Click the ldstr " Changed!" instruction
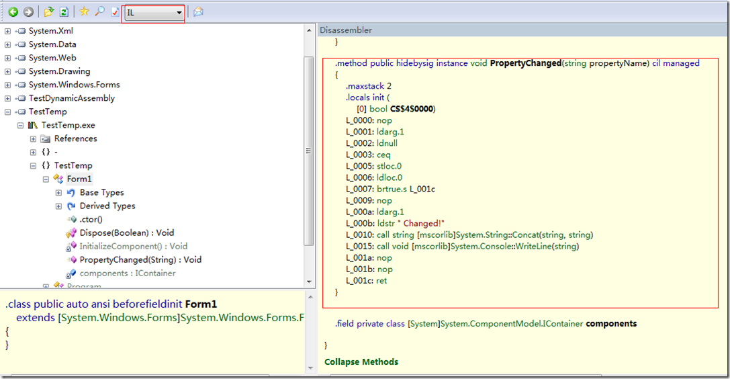Viewport: 730px width, 379px height. pyautogui.click(x=410, y=224)
